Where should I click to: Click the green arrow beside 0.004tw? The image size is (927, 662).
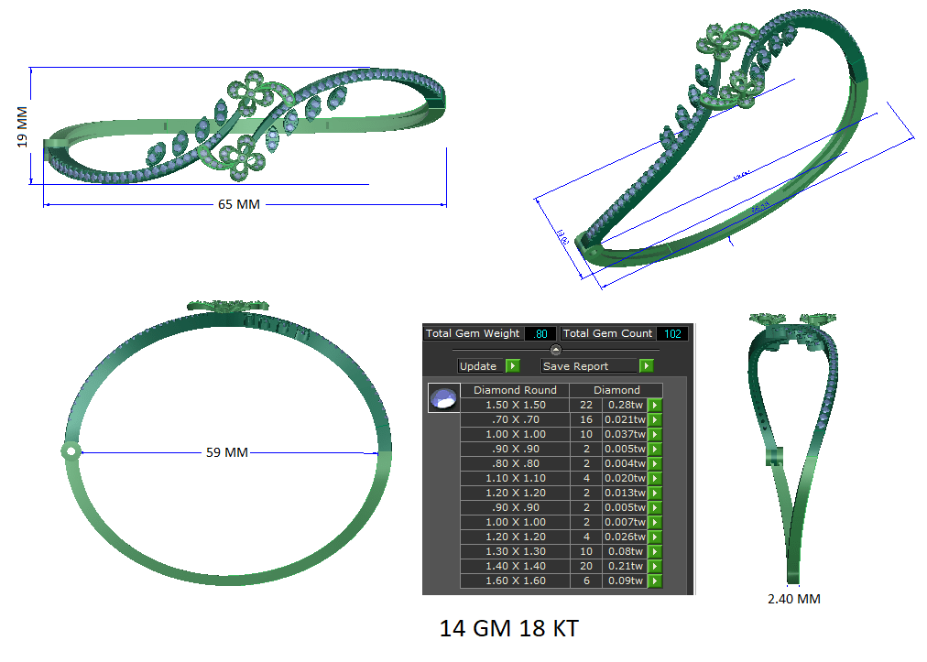[655, 463]
